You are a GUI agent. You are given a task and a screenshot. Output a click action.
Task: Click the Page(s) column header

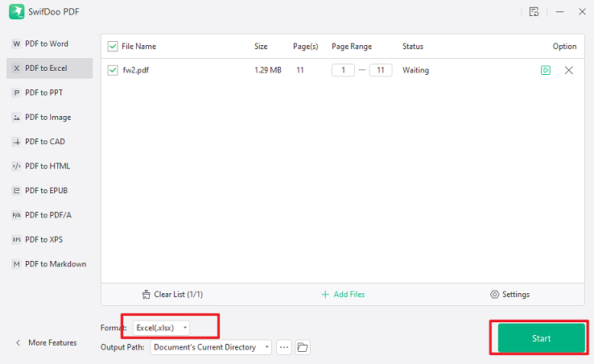point(305,46)
